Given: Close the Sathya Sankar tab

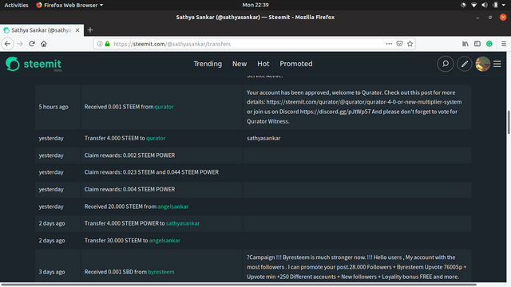Looking at the screenshot, I should click(77, 30).
